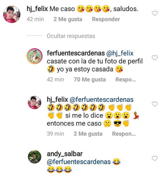Collapse replies with 'Ocultar respuestas'

coord(71,36)
